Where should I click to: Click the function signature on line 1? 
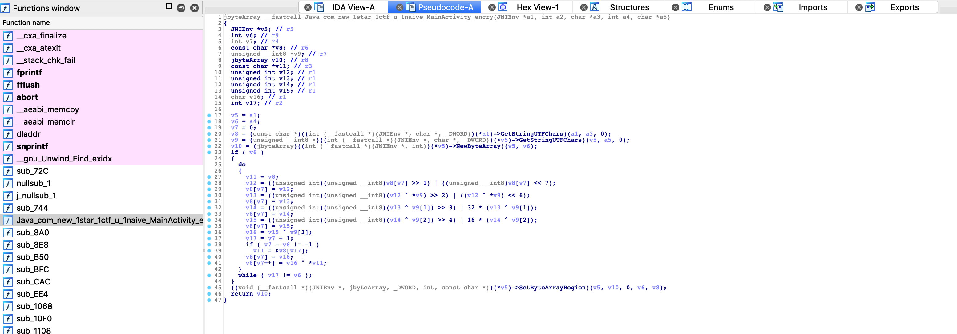point(447,17)
